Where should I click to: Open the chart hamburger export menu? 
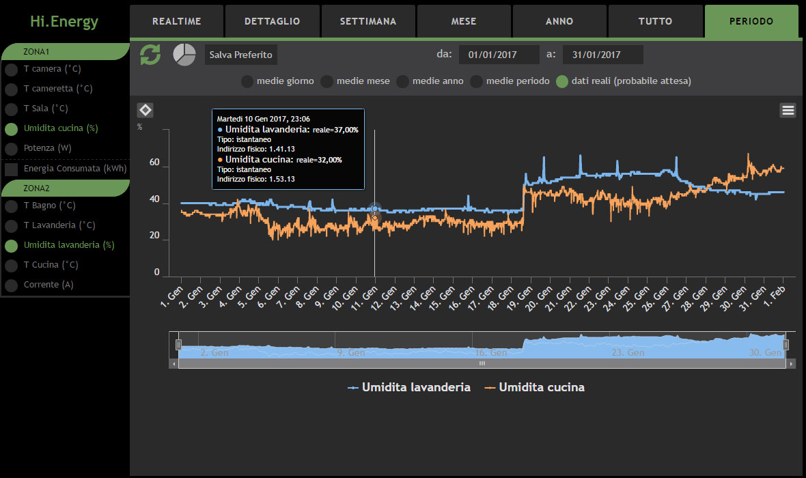point(788,110)
